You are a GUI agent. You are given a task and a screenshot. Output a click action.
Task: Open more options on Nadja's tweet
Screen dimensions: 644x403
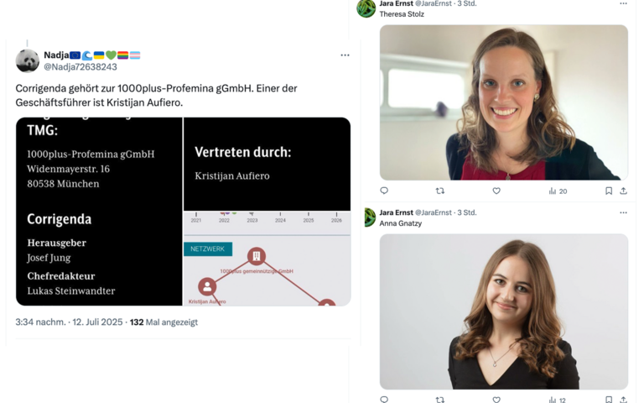click(345, 55)
